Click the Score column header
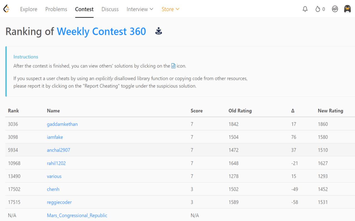The height and width of the screenshot is (221, 355). (x=197, y=111)
